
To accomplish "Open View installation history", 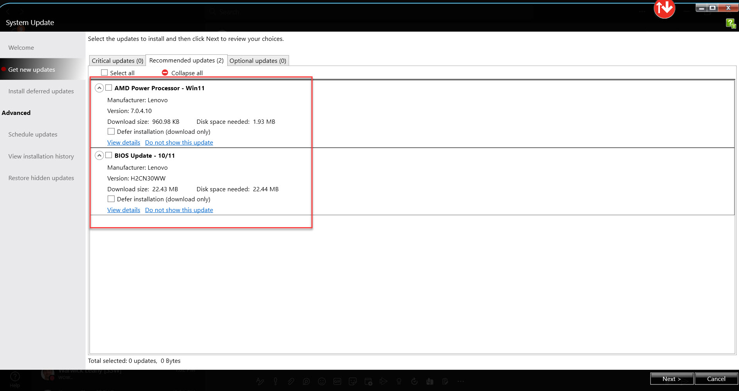I will tap(41, 157).
